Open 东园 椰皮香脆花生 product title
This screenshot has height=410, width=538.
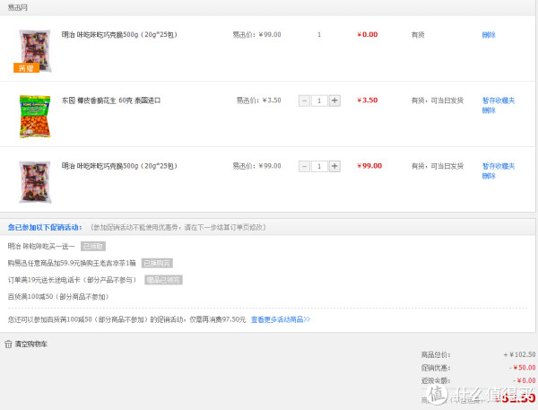coord(111,100)
